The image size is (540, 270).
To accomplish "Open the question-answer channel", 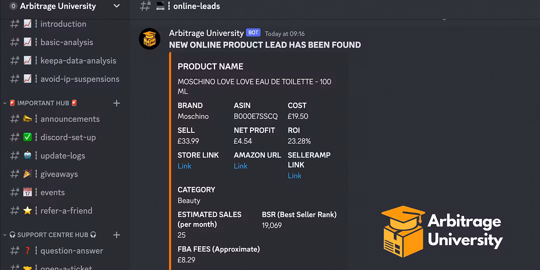I will [x=71, y=250].
